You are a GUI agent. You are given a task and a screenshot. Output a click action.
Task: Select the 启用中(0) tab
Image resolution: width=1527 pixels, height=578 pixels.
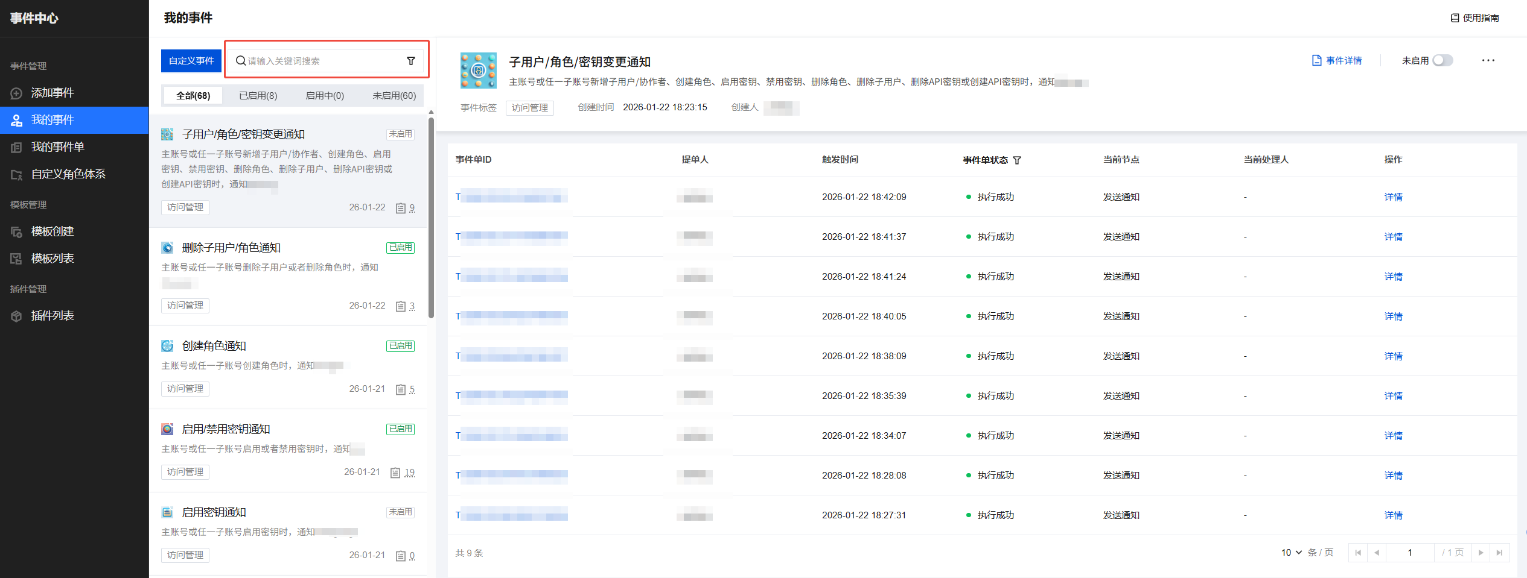(x=325, y=96)
